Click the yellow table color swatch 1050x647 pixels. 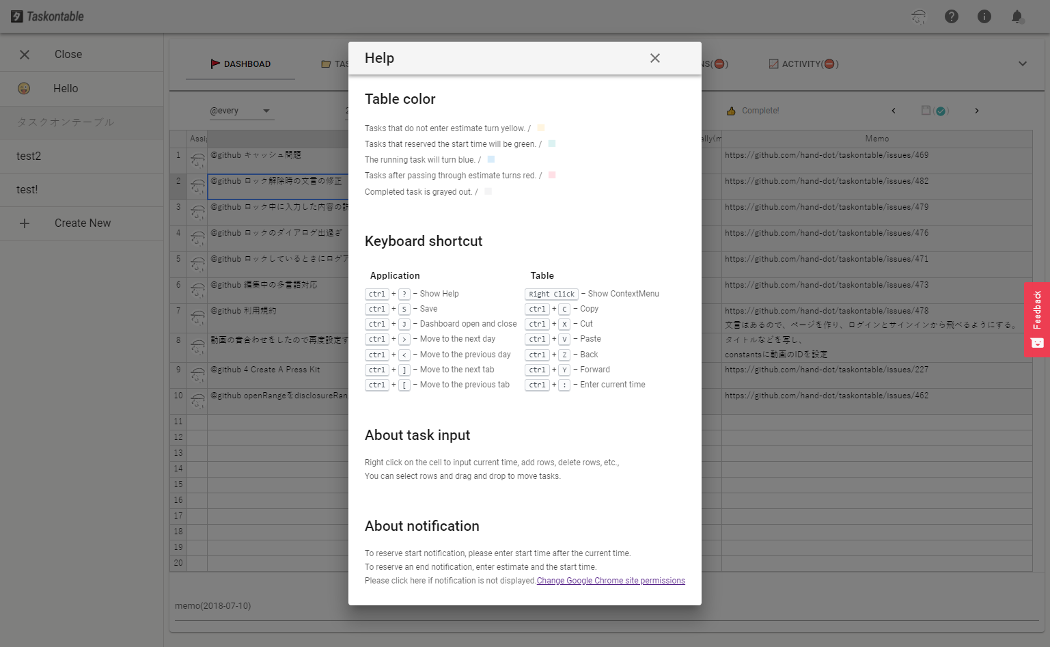541,128
